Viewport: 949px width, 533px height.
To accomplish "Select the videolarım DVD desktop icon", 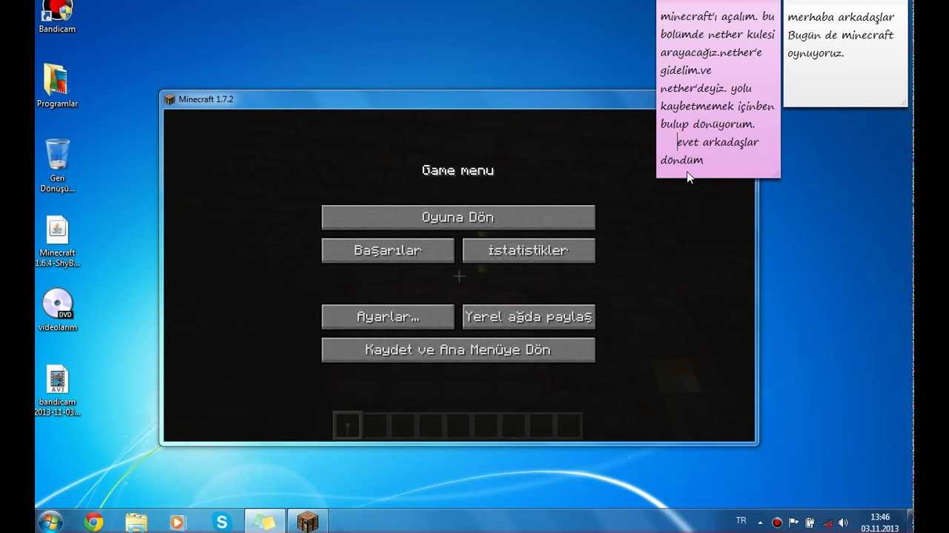I will point(57,310).
